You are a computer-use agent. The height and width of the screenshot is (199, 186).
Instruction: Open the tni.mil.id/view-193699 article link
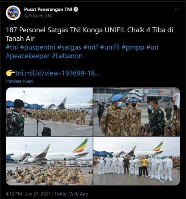click(58, 73)
